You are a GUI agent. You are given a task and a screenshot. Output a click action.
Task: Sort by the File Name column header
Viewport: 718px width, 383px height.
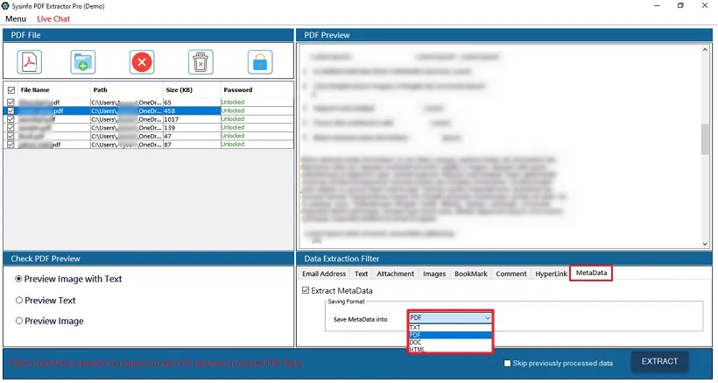coord(53,89)
